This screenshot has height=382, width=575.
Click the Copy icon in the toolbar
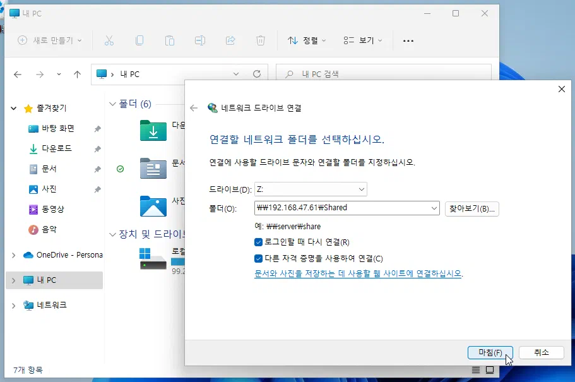(x=139, y=40)
